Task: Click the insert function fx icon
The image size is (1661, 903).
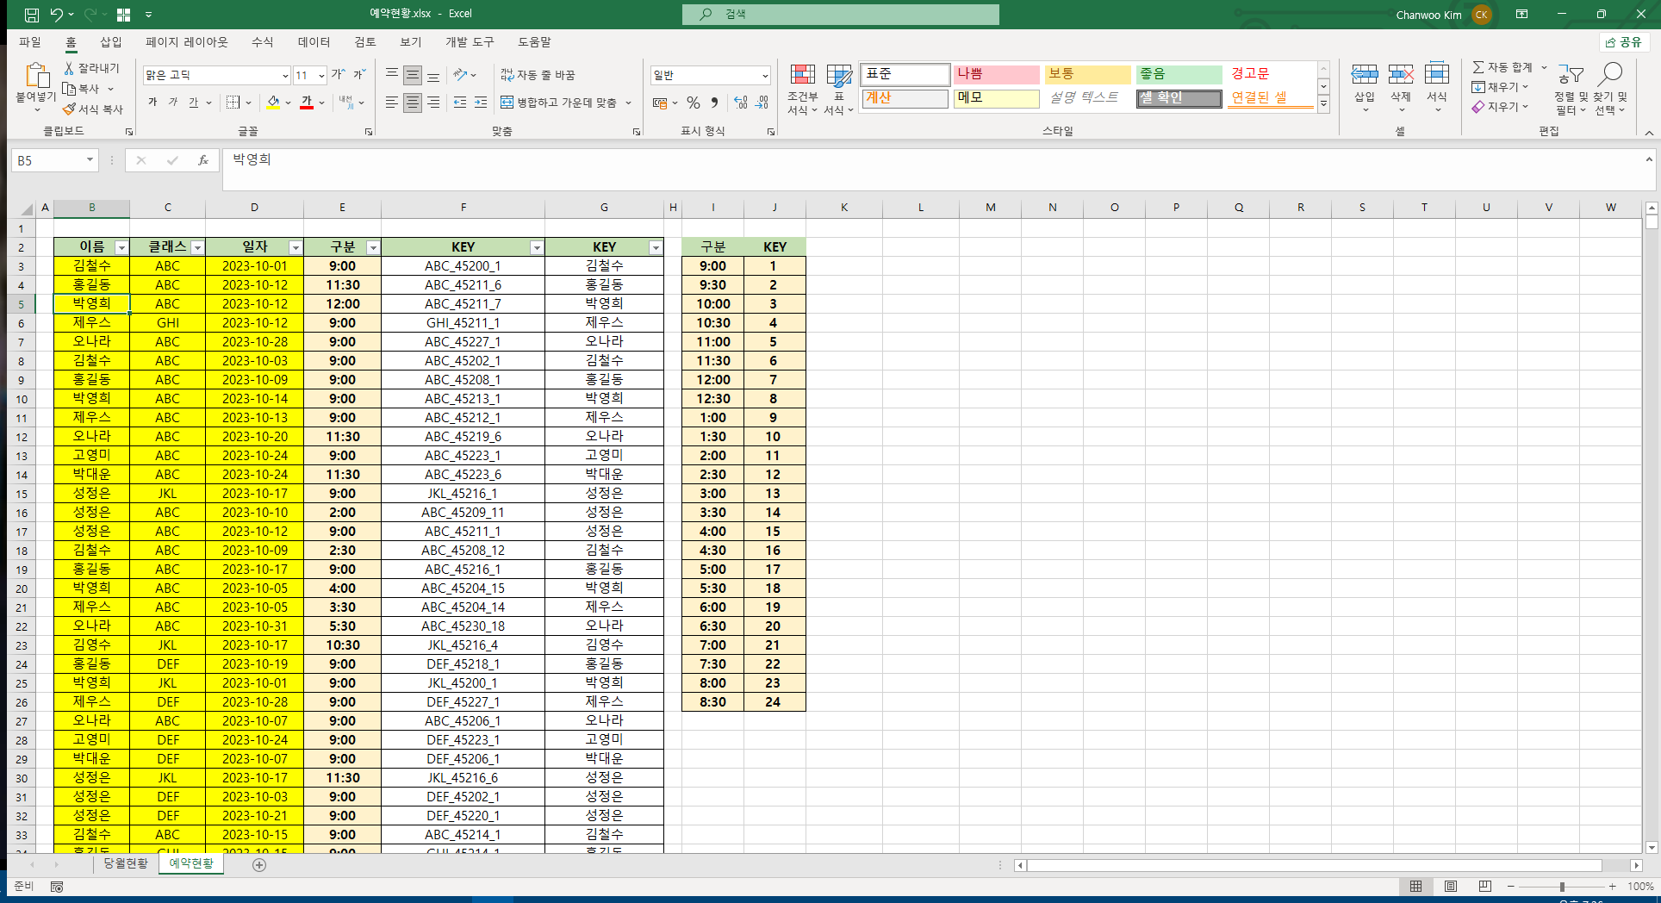Action: pyautogui.click(x=203, y=160)
